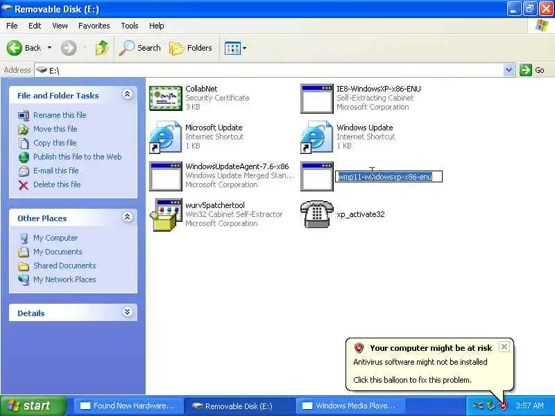
Task: Switch to Found New Hardware taskbar button
Action: click(x=128, y=406)
